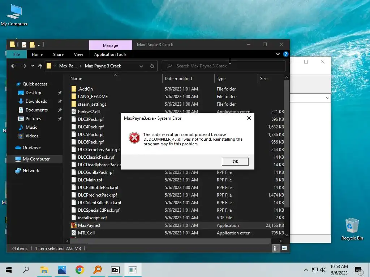The height and width of the screenshot is (277, 370).
Task: Select Quick access in navigation pane
Action: point(35,84)
